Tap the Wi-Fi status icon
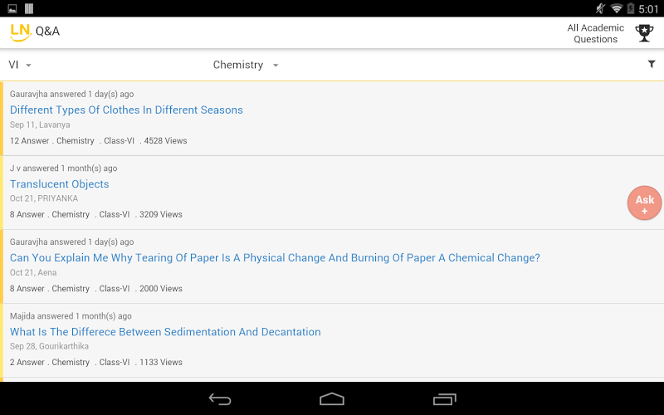The image size is (664, 415). click(x=616, y=8)
